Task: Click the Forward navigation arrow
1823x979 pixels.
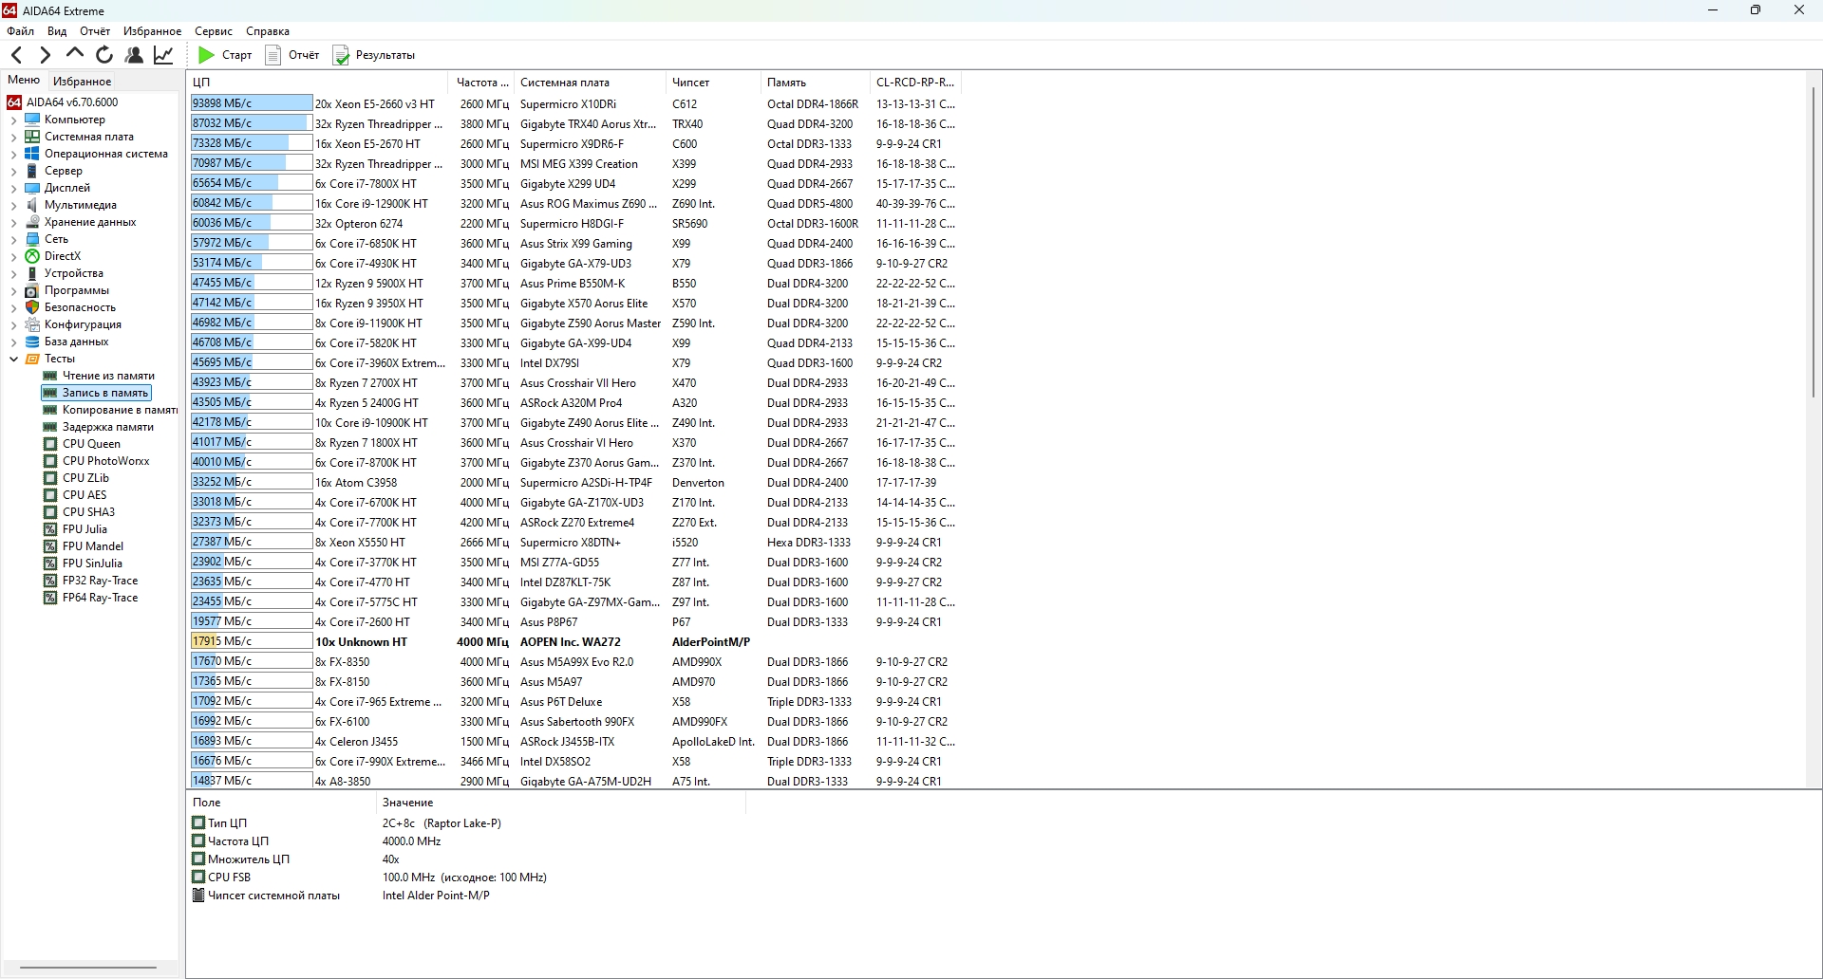Action: (45, 55)
